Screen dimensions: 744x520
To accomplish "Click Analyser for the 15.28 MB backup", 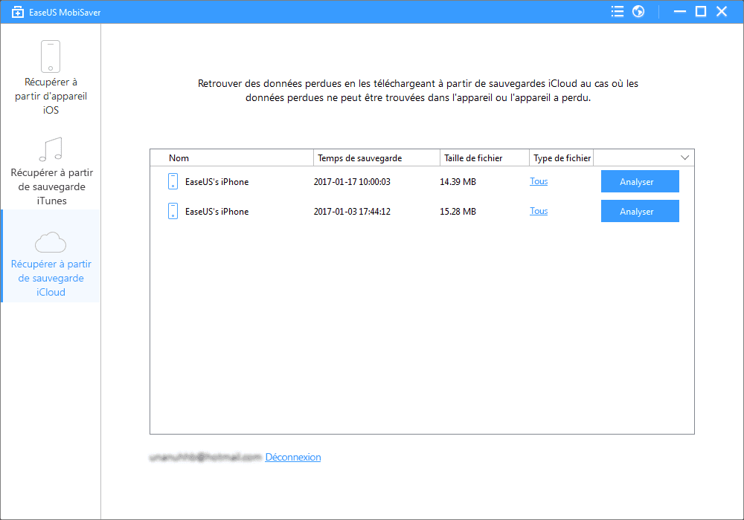I will click(640, 211).
